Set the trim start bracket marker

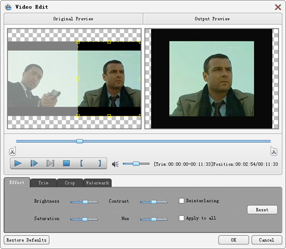[x=82, y=163]
